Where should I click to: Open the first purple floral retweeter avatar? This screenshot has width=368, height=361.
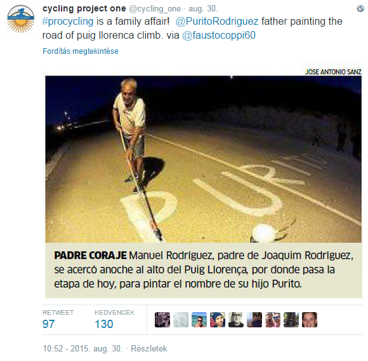[162, 320]
